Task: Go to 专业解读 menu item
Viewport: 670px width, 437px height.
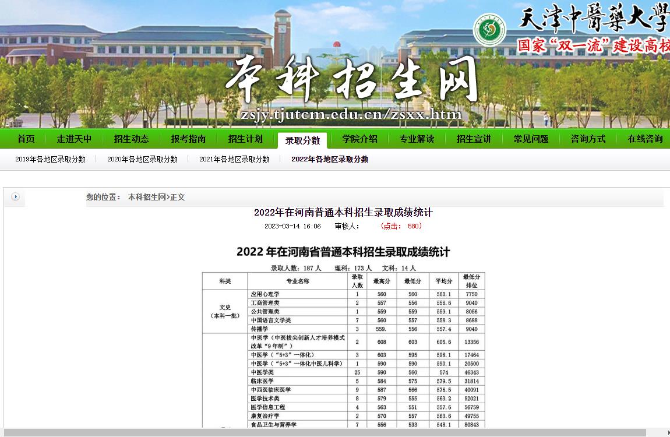Action: point(417,139)
